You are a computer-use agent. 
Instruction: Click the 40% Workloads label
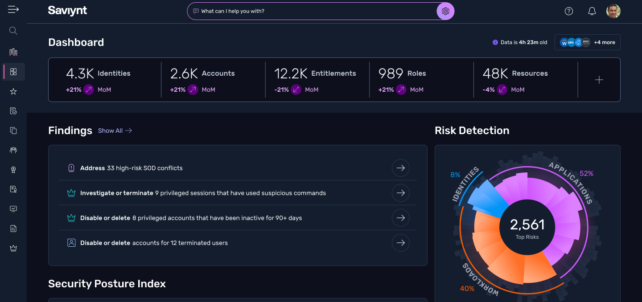pos(467,289)
